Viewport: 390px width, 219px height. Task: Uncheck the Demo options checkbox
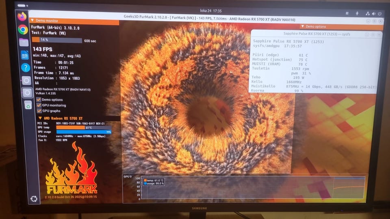[x=39, y=100]
